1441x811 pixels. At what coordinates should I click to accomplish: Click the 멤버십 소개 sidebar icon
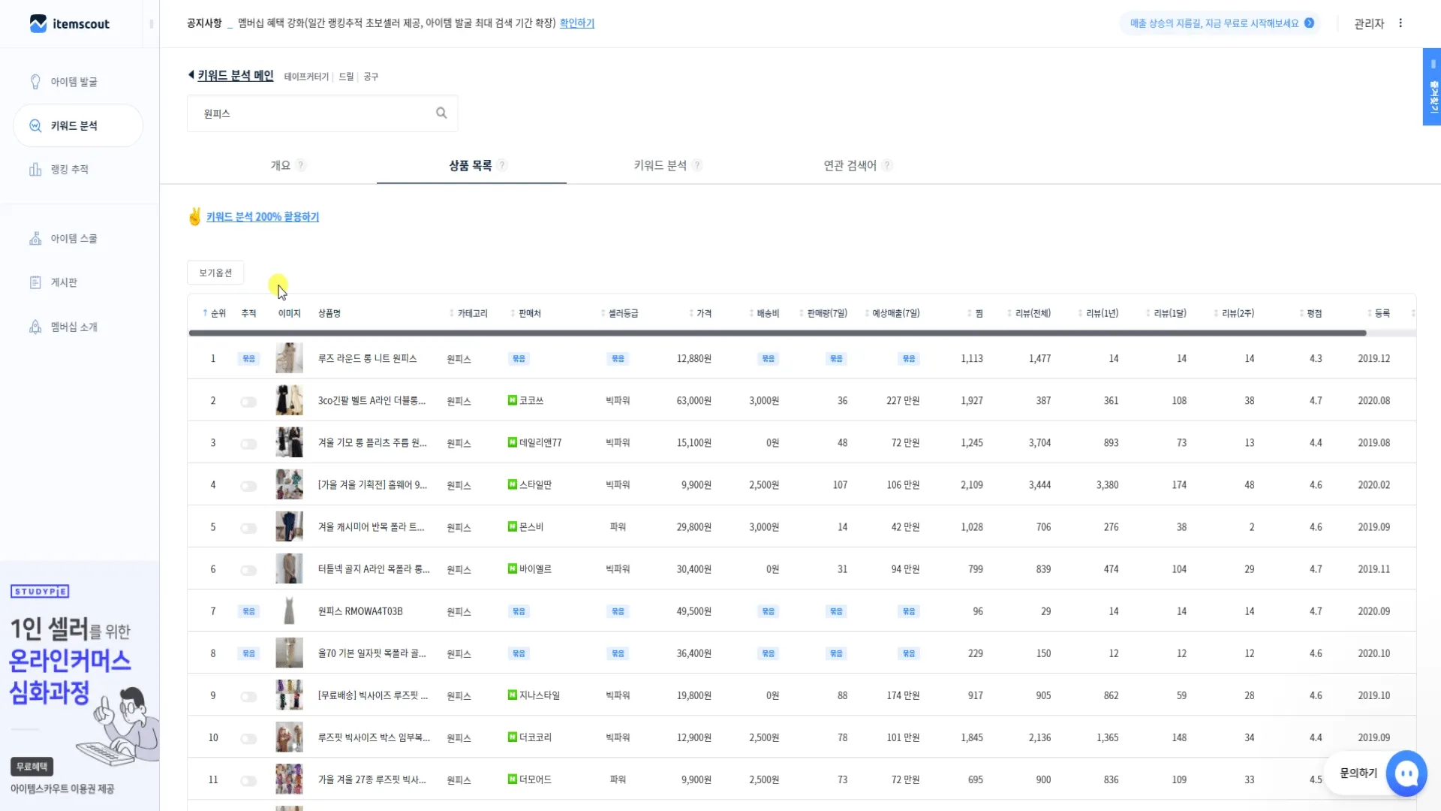click(x=35, y=327)
